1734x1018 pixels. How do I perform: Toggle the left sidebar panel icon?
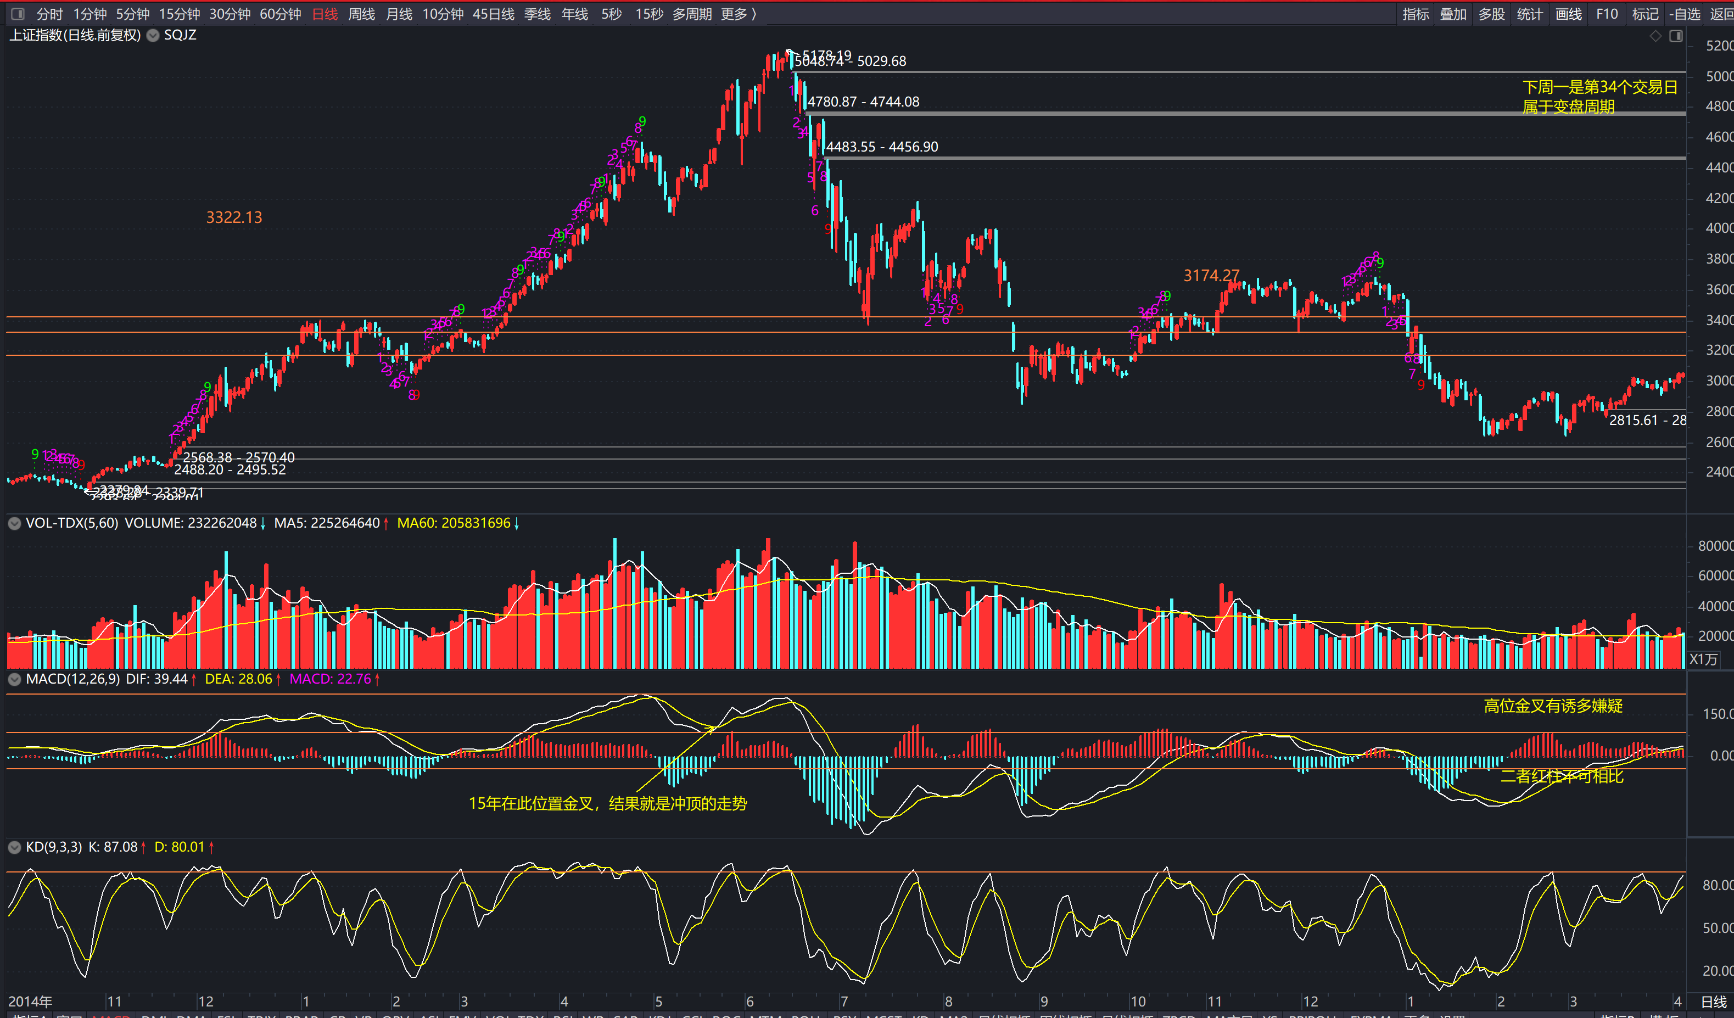(18, 14)
